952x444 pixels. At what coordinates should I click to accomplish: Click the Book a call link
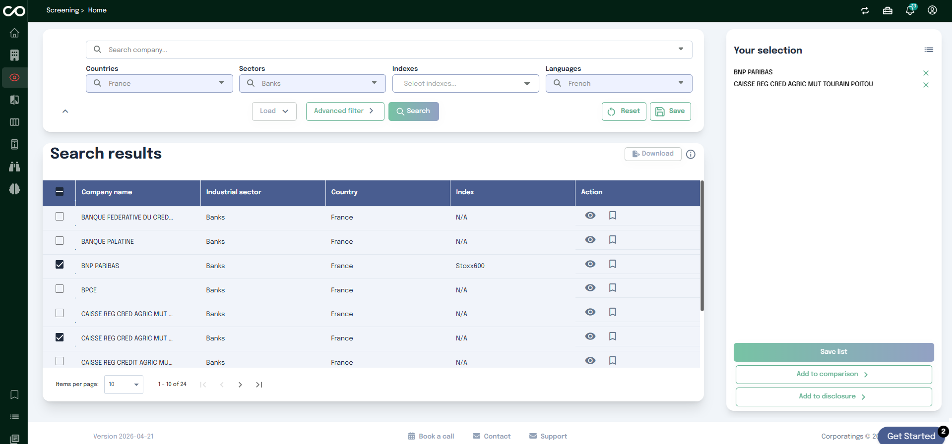431,436
